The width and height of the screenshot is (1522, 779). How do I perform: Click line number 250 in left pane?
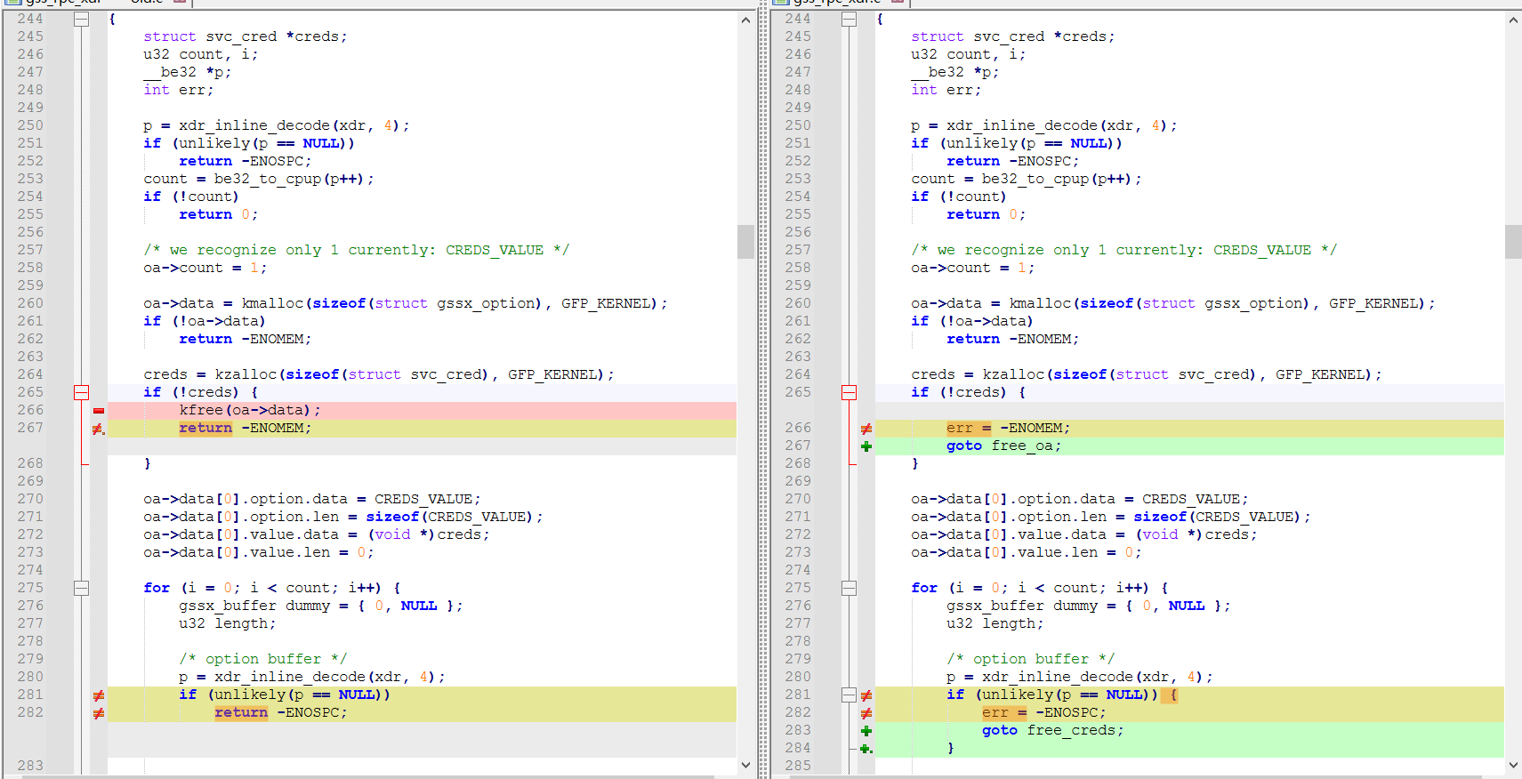[30, 125]
